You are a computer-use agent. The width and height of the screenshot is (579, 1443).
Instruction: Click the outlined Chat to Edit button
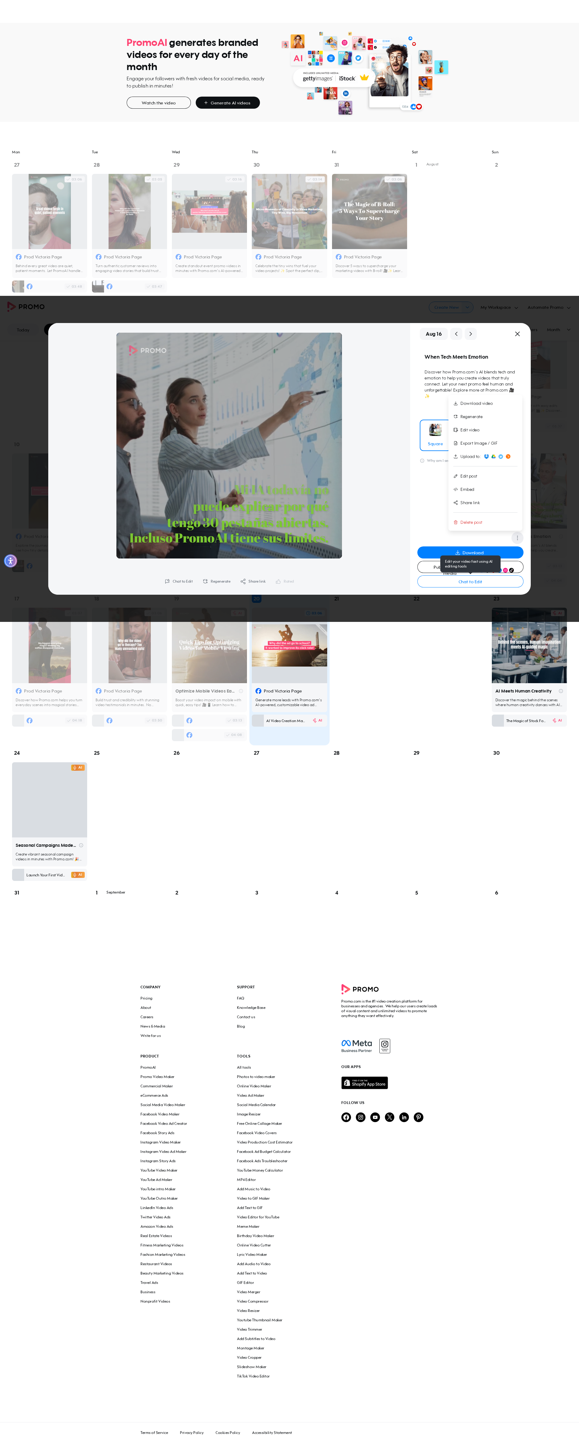pyautogui.click(x=470, y=581)
